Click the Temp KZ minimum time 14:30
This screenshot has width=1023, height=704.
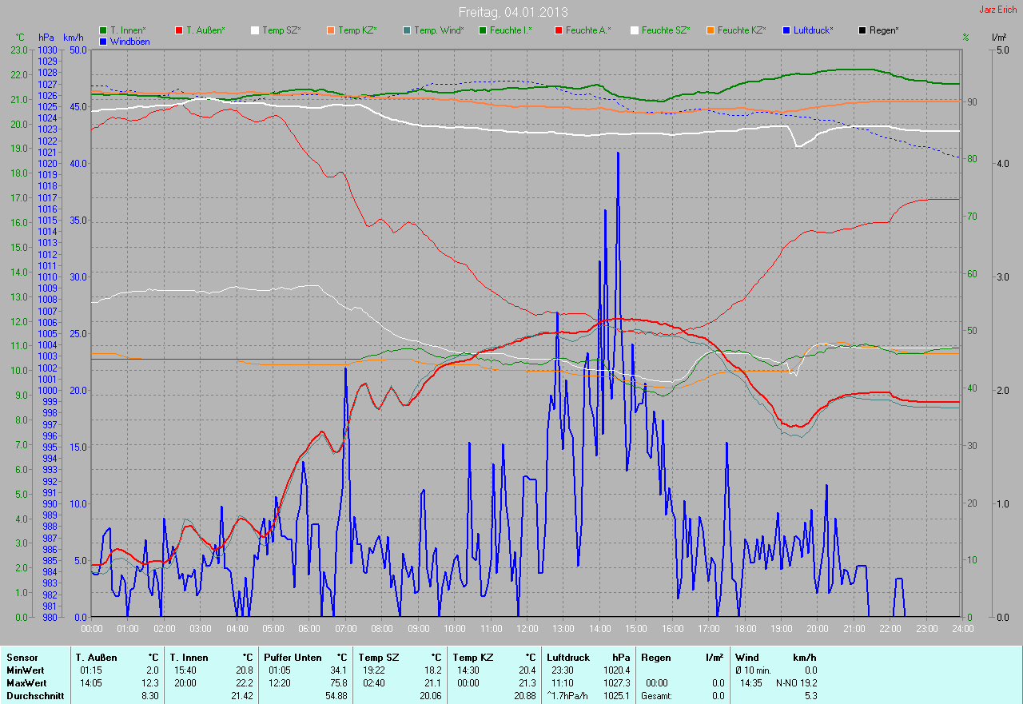468,670
